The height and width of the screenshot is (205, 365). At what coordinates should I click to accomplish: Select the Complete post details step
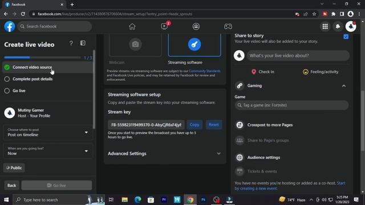point(48,79)
